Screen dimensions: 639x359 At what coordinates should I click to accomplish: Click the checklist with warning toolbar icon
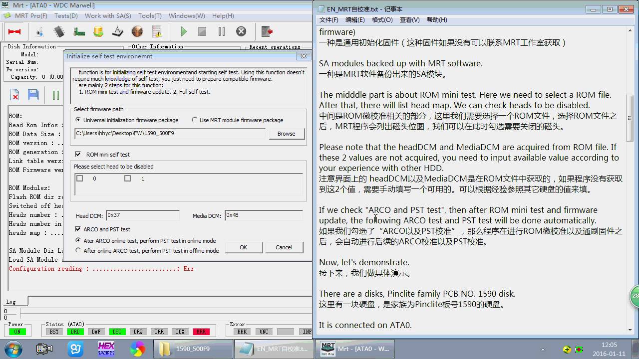pyautogui.click(x=157, y=31)
